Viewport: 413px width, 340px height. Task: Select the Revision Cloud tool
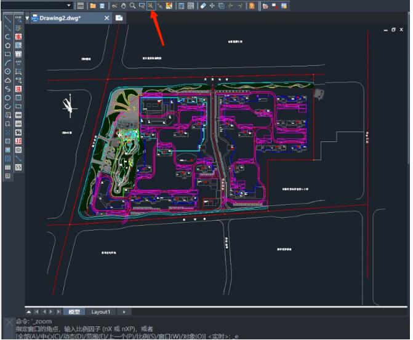point(7,80)
